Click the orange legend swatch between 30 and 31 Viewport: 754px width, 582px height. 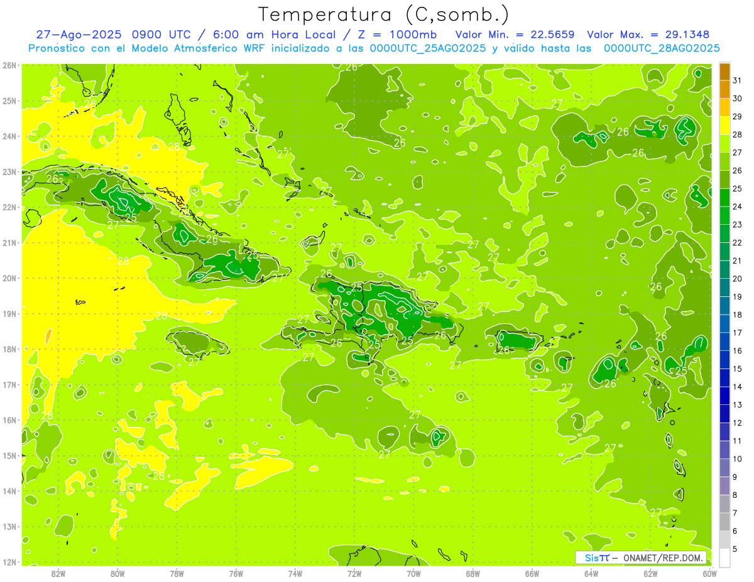point(725,89)
